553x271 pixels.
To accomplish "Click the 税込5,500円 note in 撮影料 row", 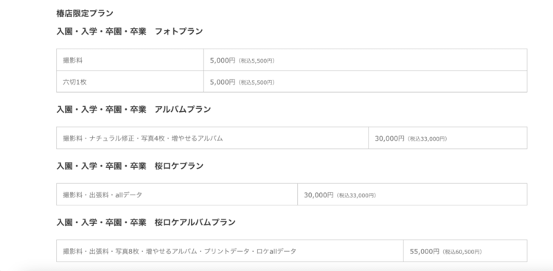I will (x=257, y=61).
